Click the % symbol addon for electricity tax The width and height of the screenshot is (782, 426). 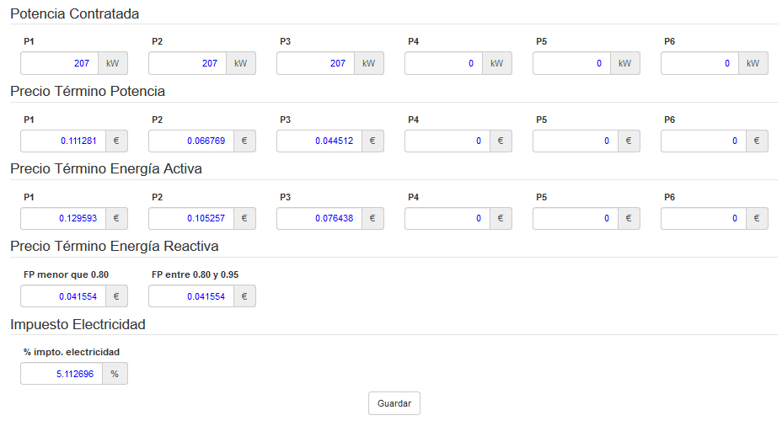[115, 374]
